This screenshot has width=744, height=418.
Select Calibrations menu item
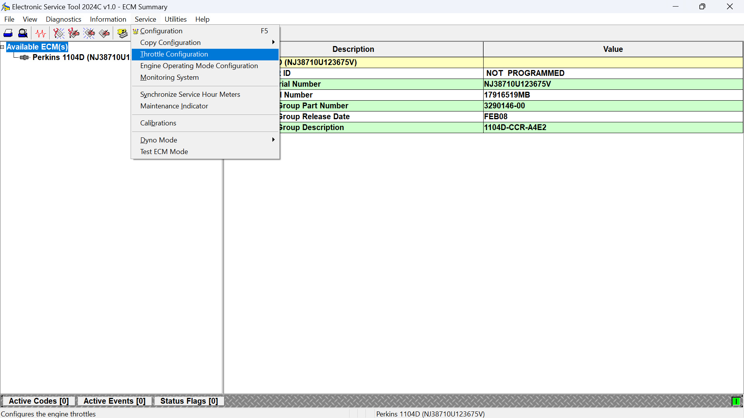(x=205, y=123)
